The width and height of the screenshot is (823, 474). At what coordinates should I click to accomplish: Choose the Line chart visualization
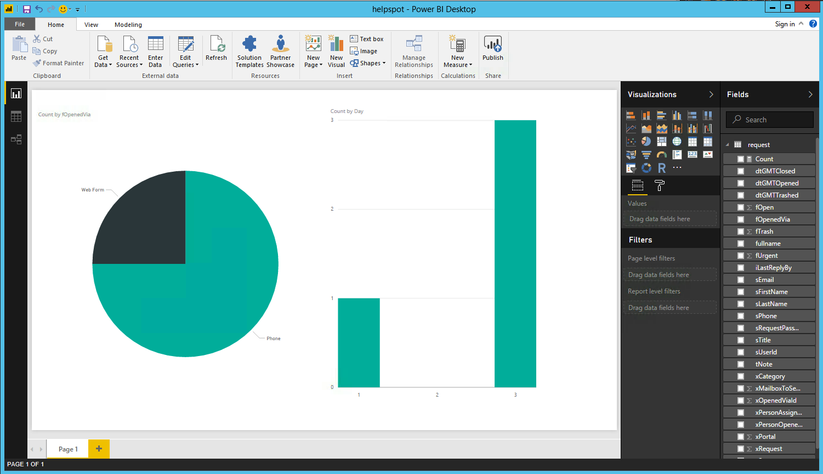tap(631, 128)
